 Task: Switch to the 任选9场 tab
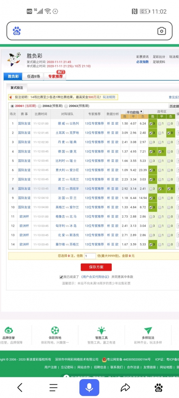33,76
